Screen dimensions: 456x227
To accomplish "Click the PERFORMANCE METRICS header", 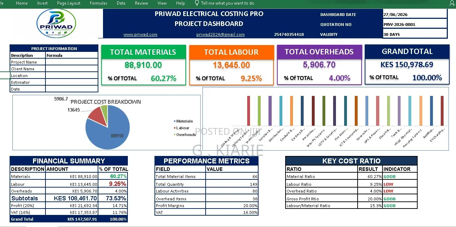I will 207,161.
